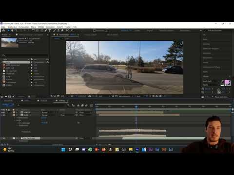Select the Selection arrow tool

(8, 31)
